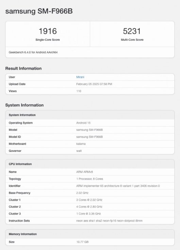This screenshot has height=250, width=180.
Task: Open the Mirani user profile link
Action: click(x=80, y=77)
